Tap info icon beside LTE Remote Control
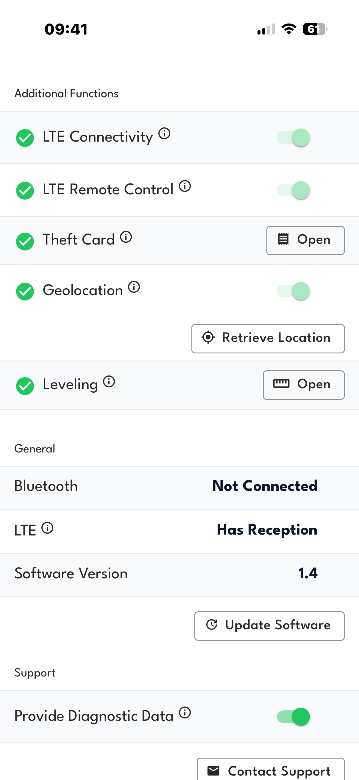359x780 pixels. point(185,186)
